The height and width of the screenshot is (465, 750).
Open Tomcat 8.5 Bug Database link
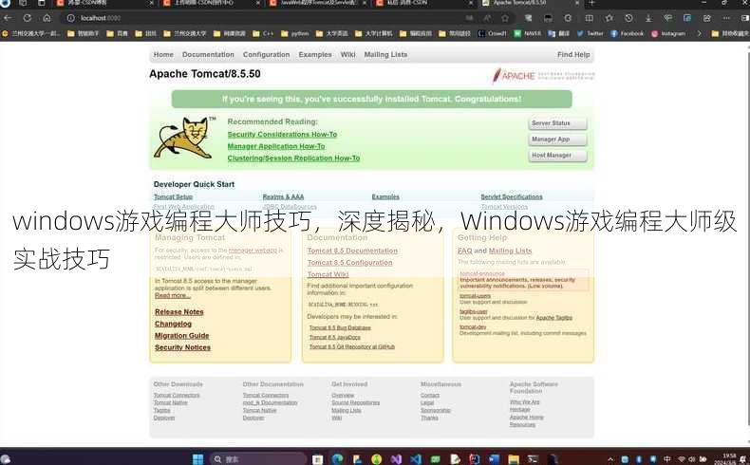[340, 327]
